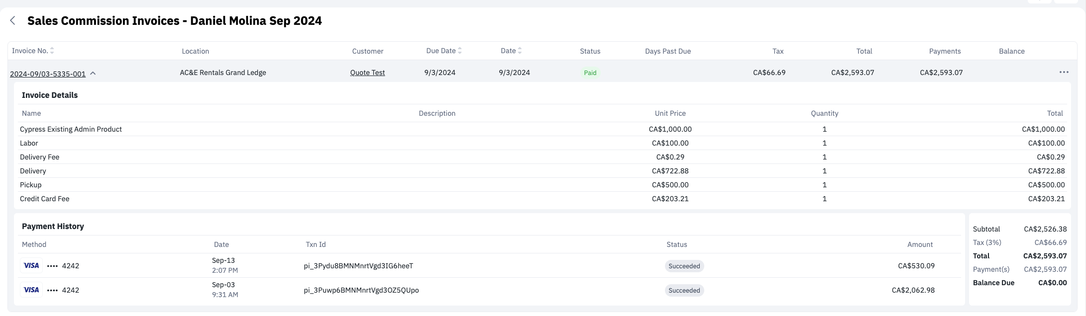1086x316 pixels.
Task: Select AC&E Rentals Grand Ledge location text
Action: pyautogui.click(x=223, y=73)
